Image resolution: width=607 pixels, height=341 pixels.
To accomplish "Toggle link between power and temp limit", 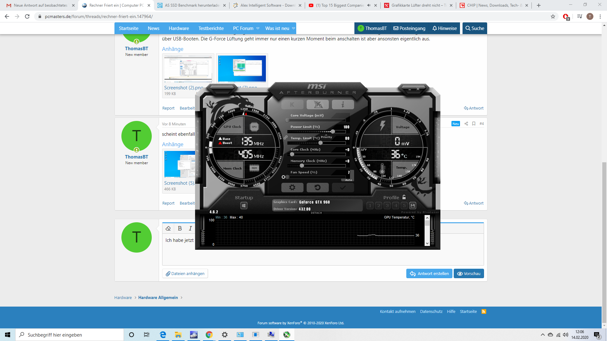I will pos(285,138).
